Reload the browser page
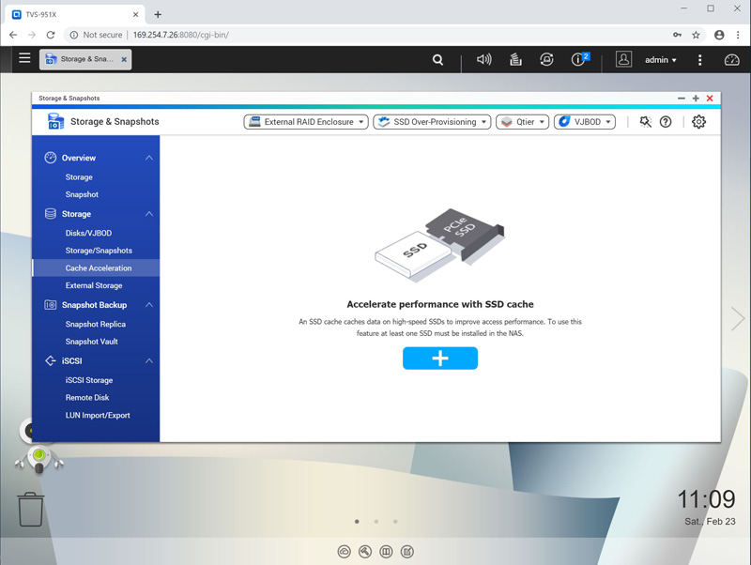This screenshot has width=751, height=565. (x=51, y=35)
